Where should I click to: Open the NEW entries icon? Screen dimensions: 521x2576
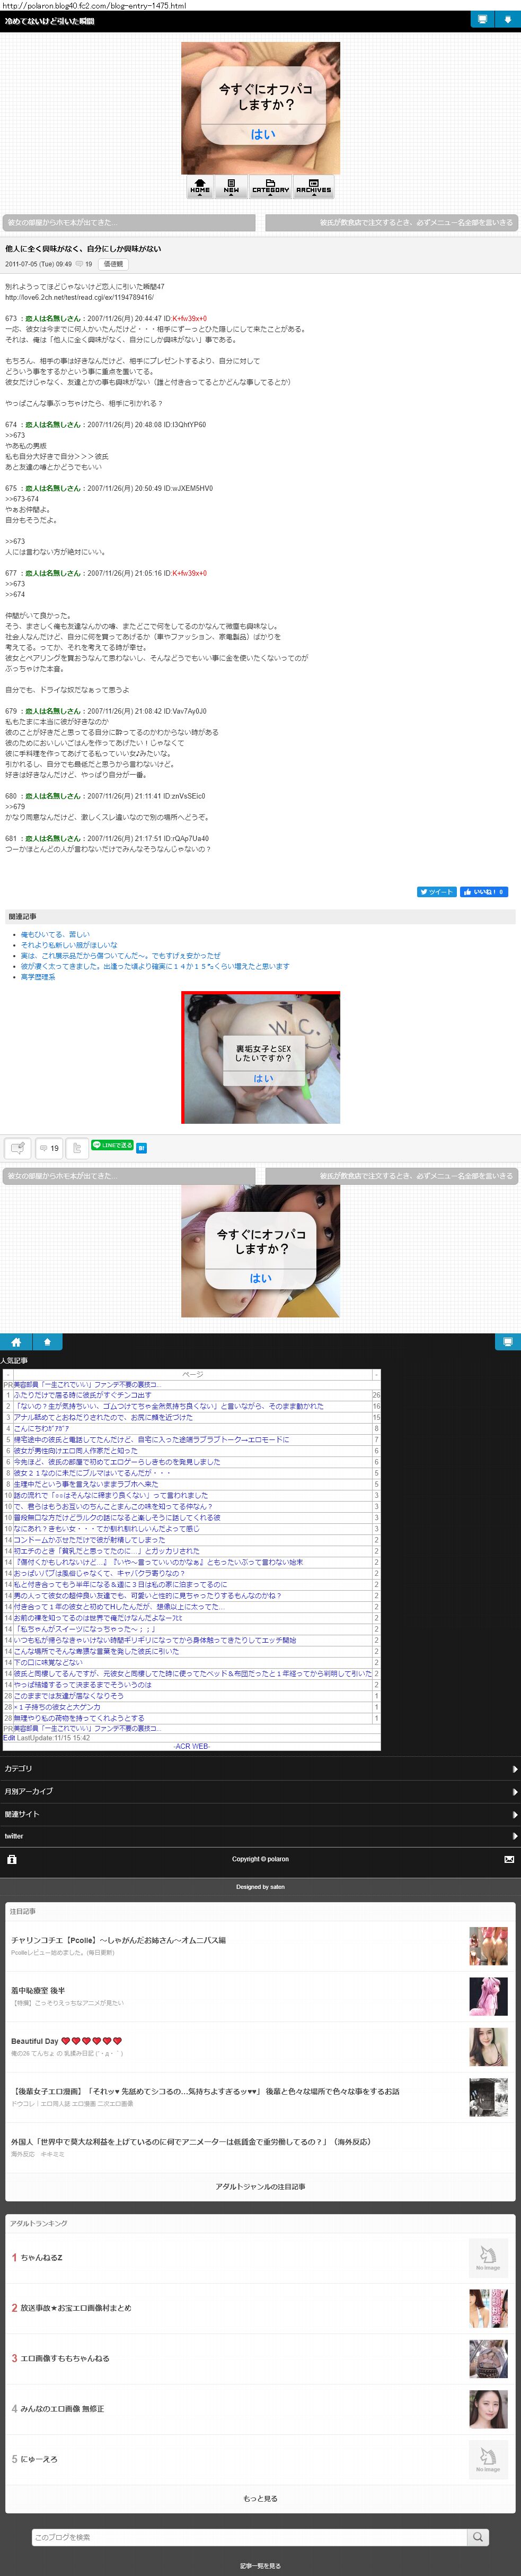[232, 186]
